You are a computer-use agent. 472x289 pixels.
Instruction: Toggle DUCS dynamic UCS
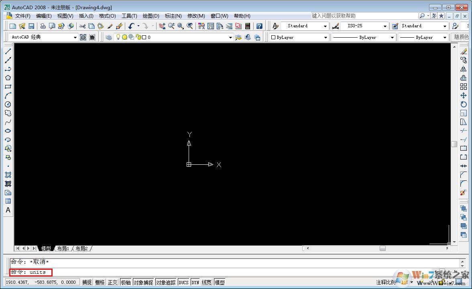(183, 282)
